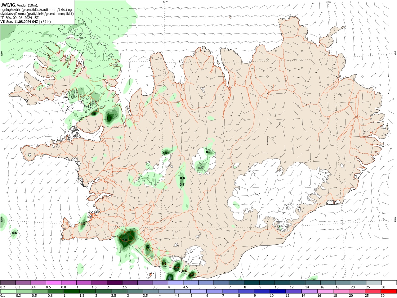
Task: Click the '0.7' value just north of Hofsjökull
Action: click(208, 152)
